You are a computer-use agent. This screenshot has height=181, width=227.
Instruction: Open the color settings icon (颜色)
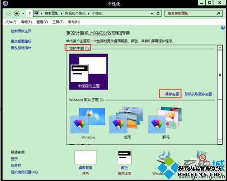pos(124,157)
